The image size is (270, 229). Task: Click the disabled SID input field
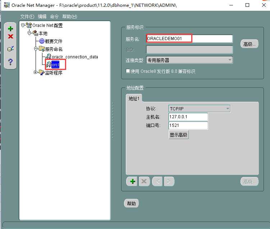(x=189, y=49)
